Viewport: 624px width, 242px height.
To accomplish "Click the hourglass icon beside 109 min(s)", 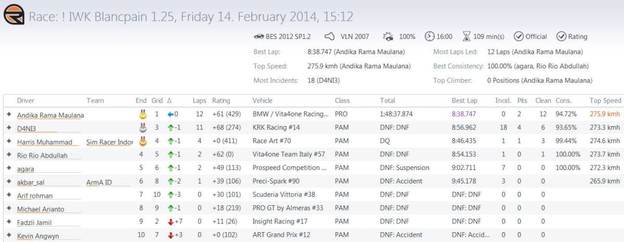I will (466, 37).
